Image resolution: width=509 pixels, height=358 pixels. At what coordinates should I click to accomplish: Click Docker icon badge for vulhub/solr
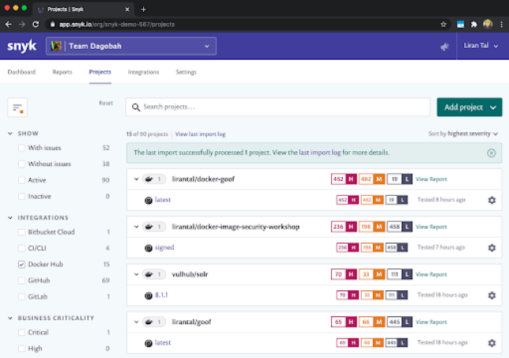(x=154, y=275)
